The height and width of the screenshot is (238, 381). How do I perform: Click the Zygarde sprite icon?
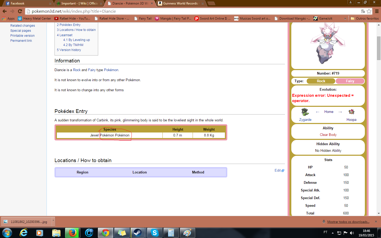pyautogui.click(x=305, y=112)
